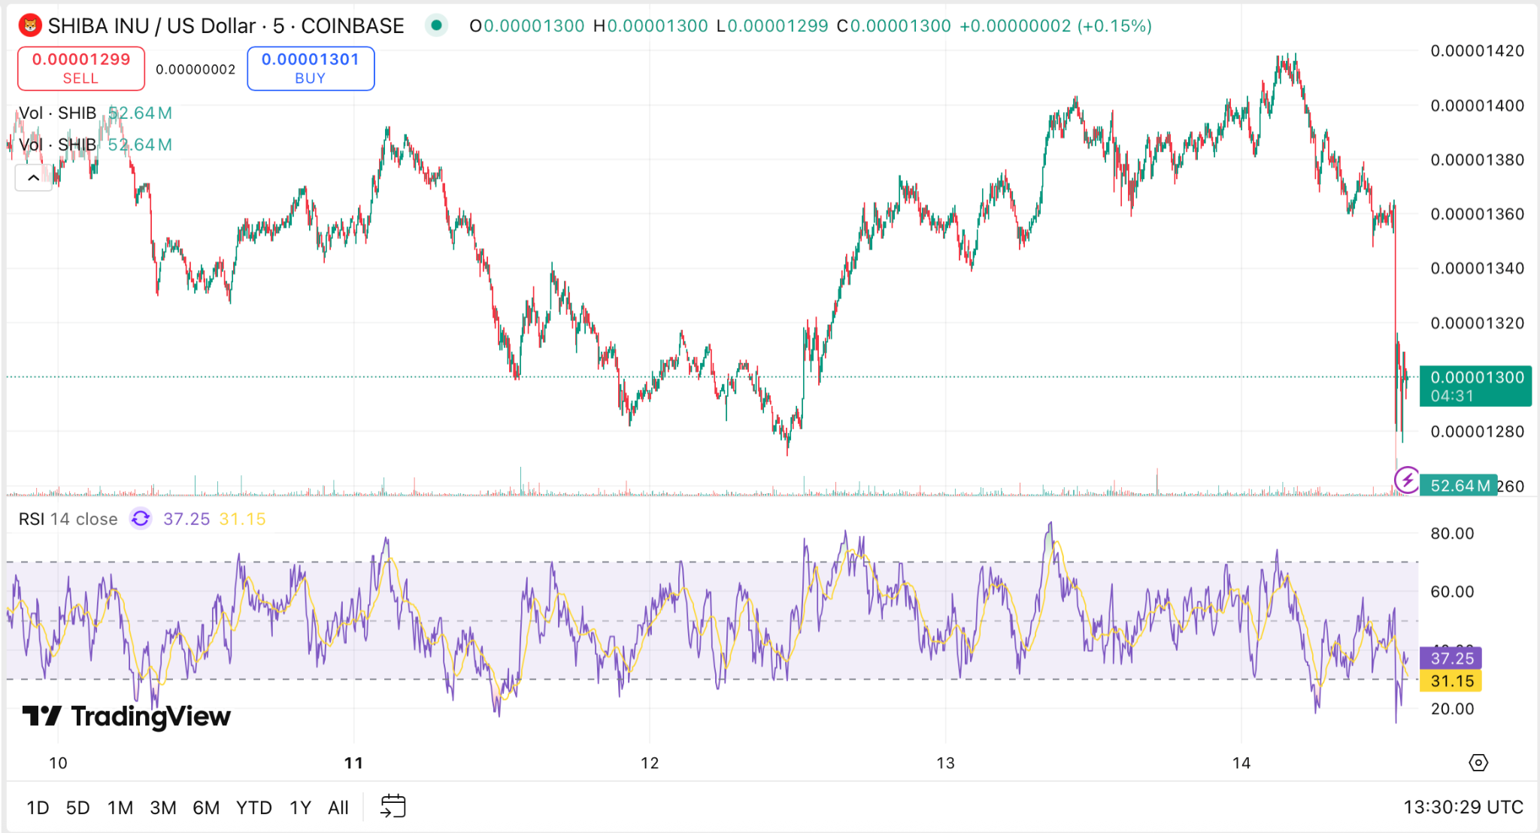Click the 13:30:29 UTC timezone clock
Screen dimensions: 1540x833
[x=1463, y=807]
